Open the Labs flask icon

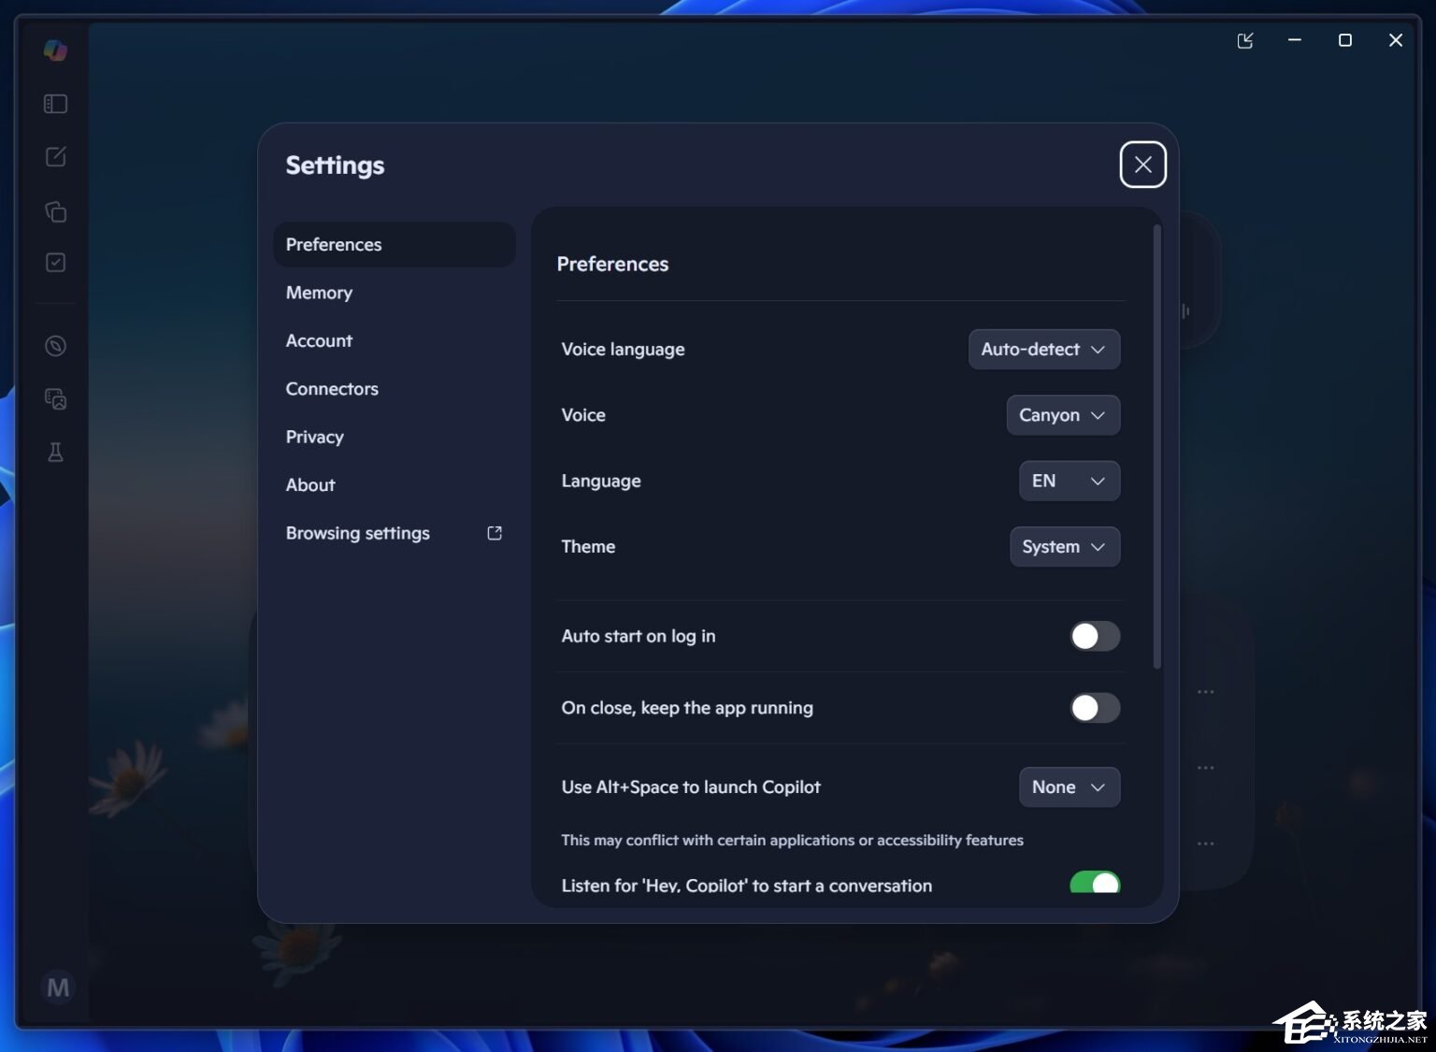tap(56, 453)
